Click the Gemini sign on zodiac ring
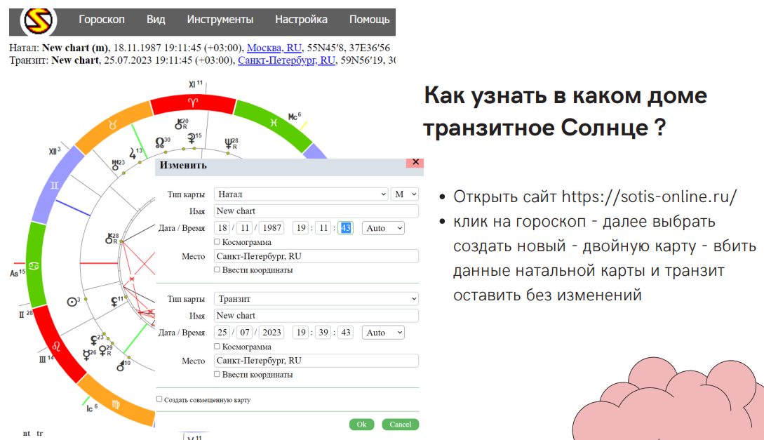The image size is (764, 440). [55, 186]
